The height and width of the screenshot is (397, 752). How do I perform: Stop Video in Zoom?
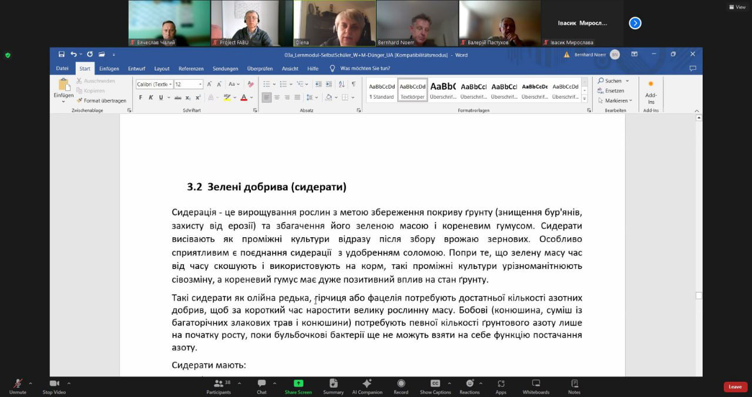pos(53,386)
